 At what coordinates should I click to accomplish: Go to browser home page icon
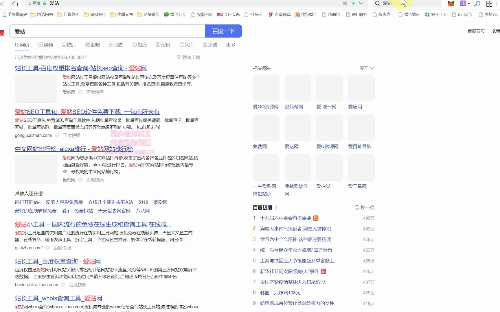click(15, 3)
